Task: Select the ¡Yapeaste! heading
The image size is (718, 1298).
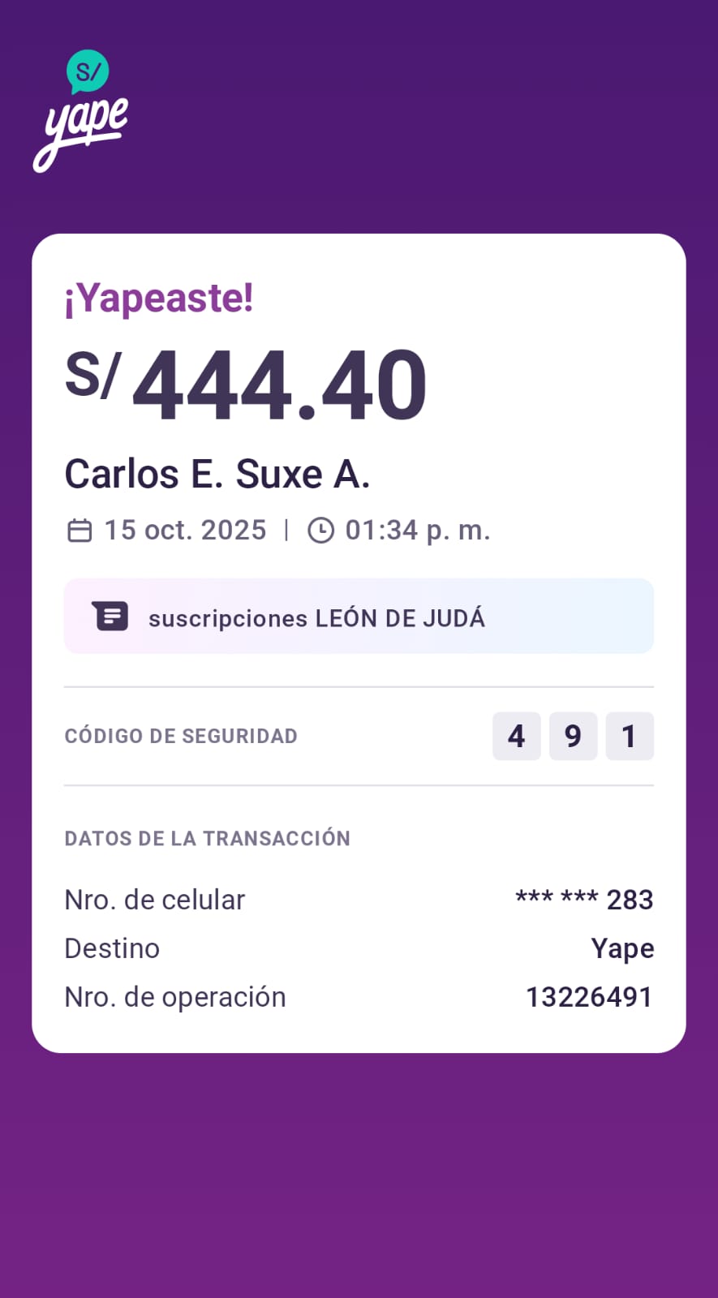Action: coord(159,298)
